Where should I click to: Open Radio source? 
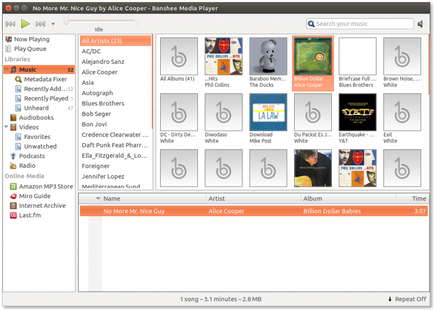(x=23, y=166)
